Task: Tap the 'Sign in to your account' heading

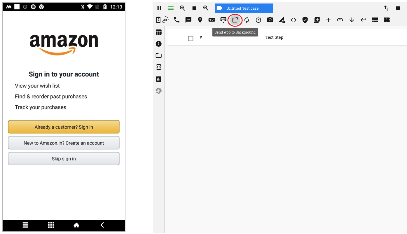Action: tap(64, 74)
